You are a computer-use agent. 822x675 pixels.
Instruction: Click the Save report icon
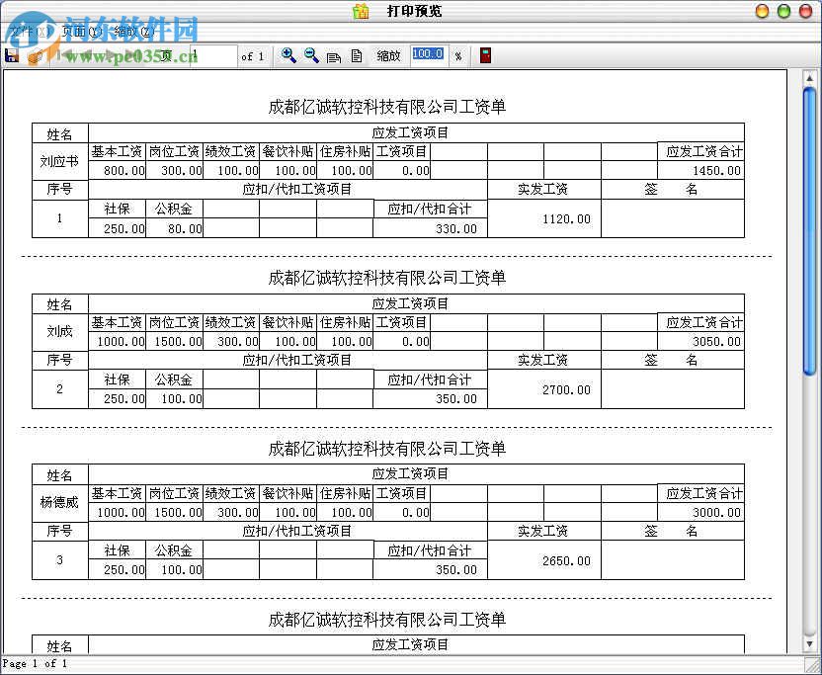click(x=12, y=55)
